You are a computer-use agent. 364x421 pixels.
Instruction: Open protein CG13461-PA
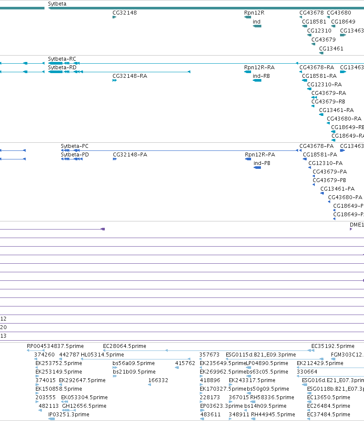(x=337, y=189)
